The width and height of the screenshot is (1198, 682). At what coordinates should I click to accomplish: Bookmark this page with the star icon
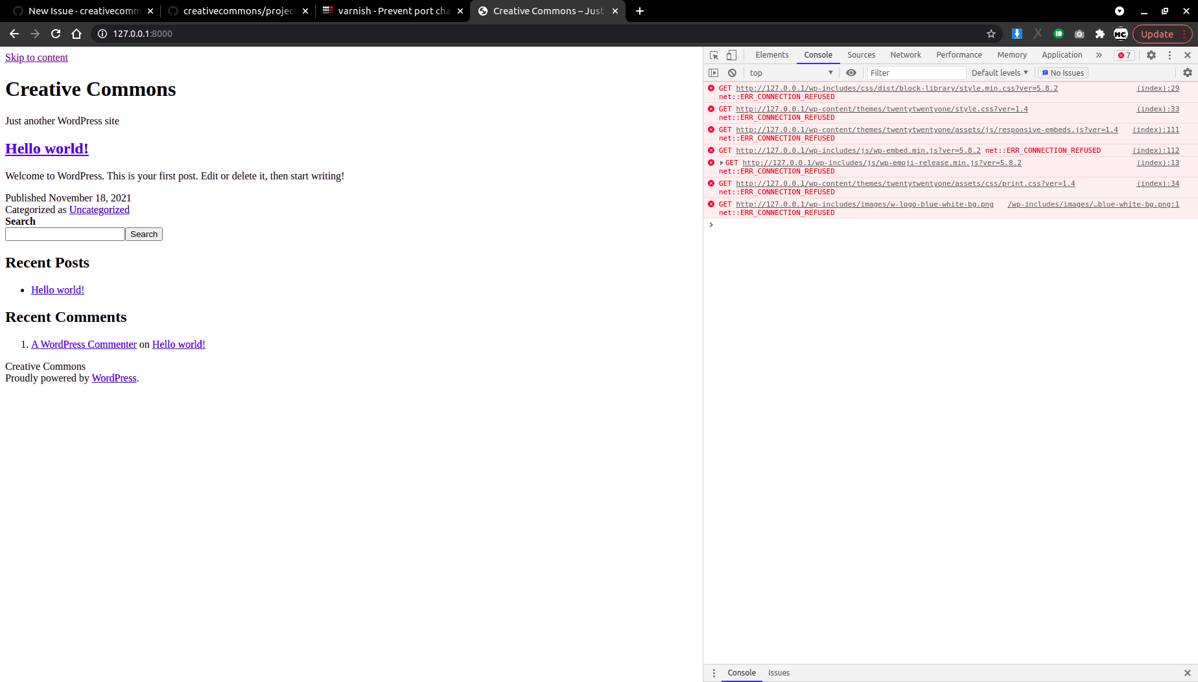point(991,34)
